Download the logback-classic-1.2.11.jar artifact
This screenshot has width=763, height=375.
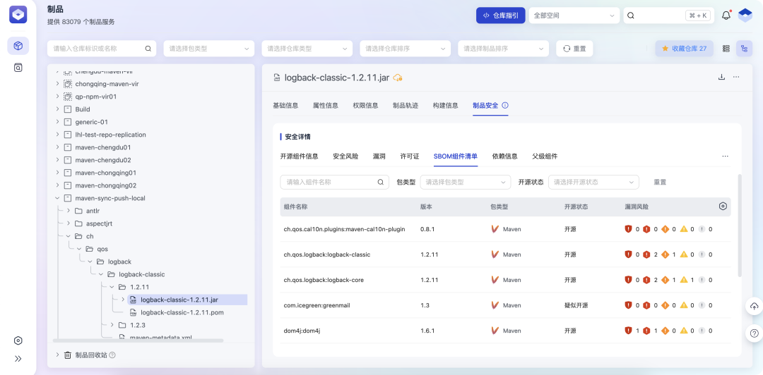click(721, 78)
